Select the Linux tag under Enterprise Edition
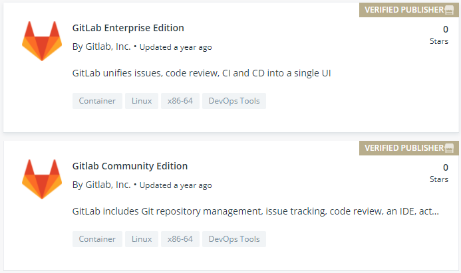The height and width of the screenshot is (273, 461). coord(142,101)
